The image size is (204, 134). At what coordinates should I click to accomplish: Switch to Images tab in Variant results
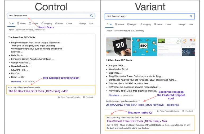(132, 25)
